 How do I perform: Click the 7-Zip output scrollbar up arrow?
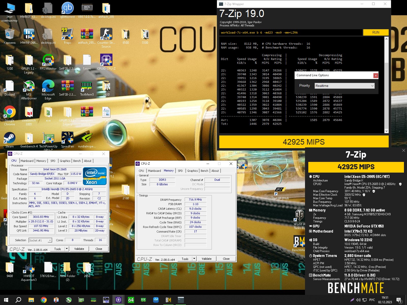386,39
